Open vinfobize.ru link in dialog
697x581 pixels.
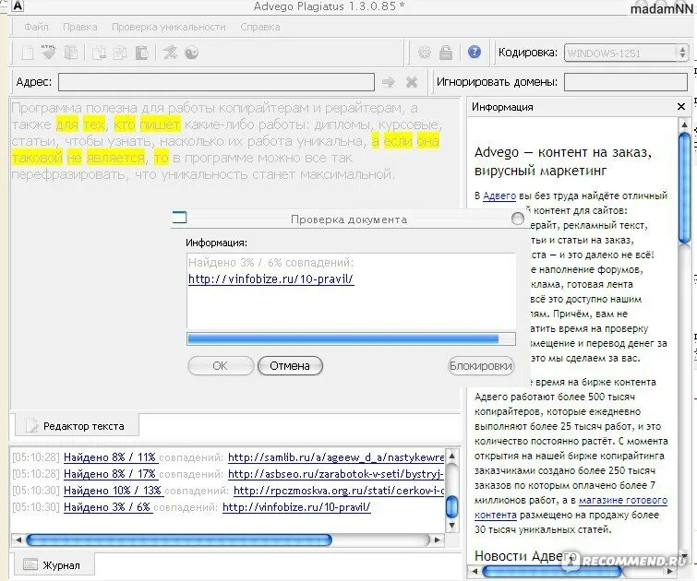click(271, 279)
